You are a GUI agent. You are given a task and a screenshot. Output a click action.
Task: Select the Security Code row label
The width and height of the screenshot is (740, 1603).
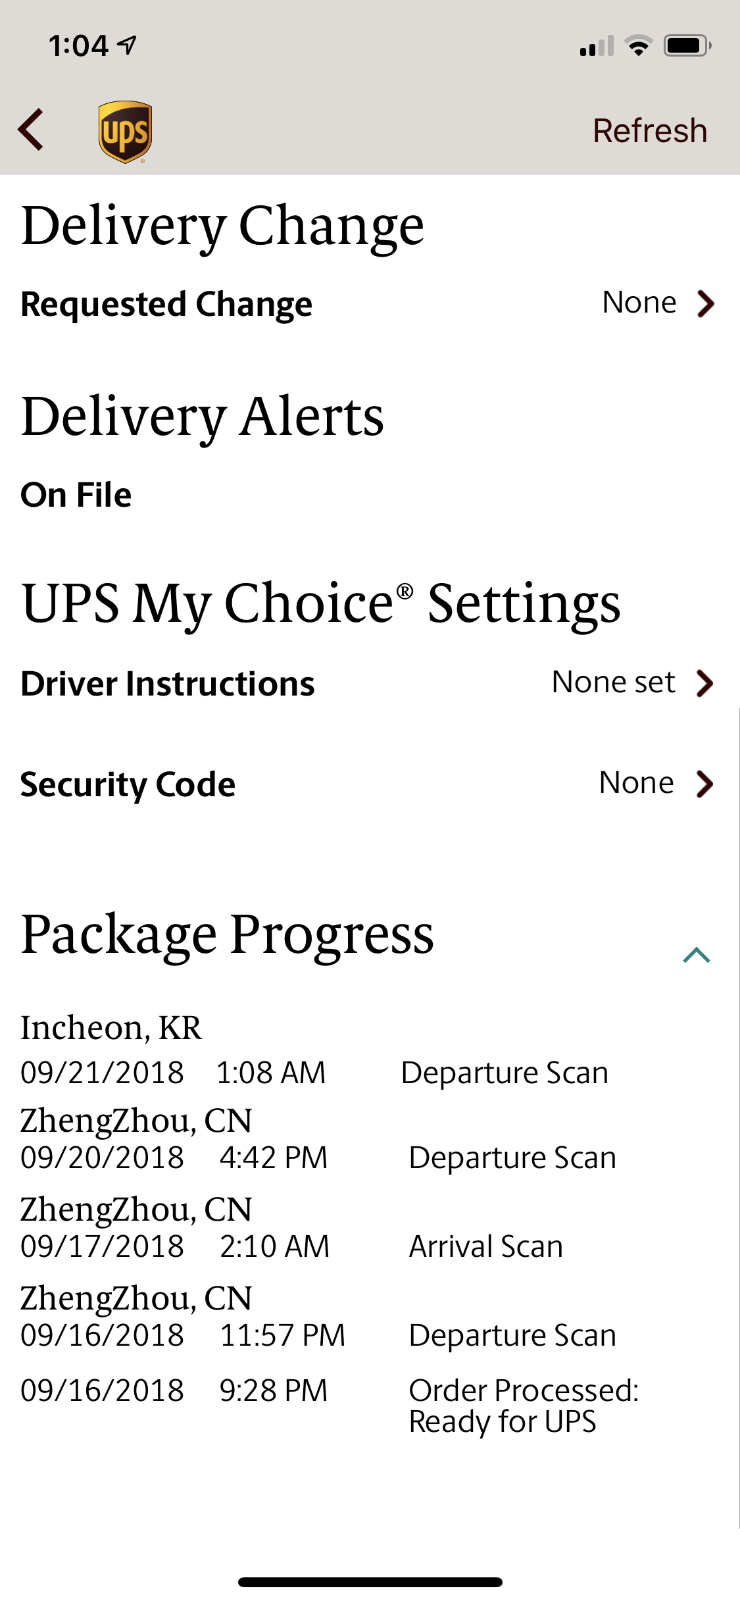128,785
